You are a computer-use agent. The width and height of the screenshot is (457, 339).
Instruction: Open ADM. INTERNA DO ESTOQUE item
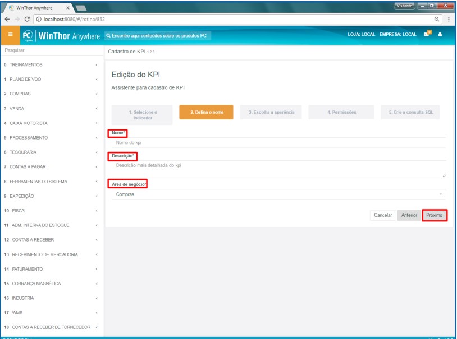click(x=51, y=225)
